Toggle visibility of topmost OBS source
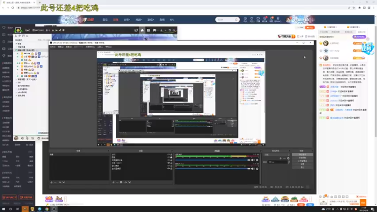Viewport: 377px width, 212px height. [169, 155]
